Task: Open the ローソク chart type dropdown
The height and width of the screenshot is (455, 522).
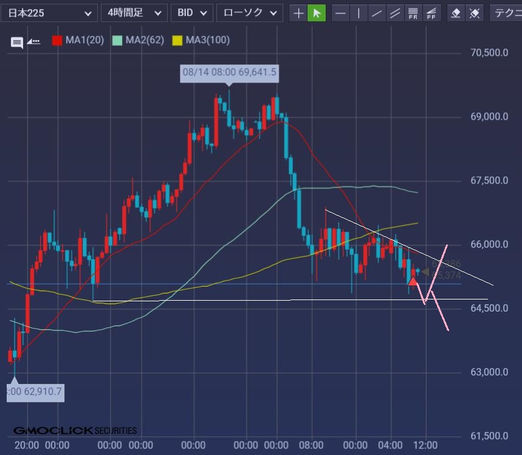Action: click(x=250, y=13)
